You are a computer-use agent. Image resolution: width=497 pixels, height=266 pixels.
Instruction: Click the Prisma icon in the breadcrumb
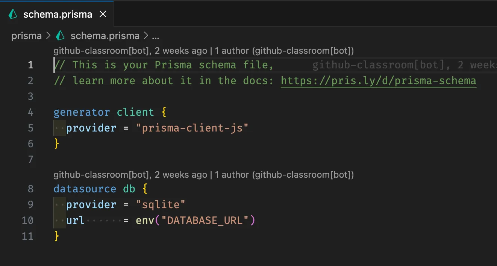pyautogui.click(x=60, y=36)
